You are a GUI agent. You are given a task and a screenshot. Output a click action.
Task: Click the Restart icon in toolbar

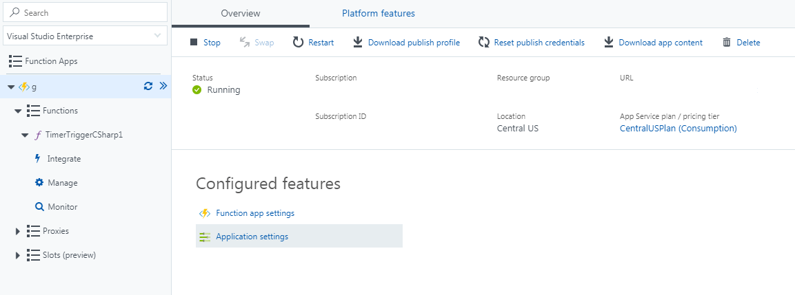tap(298, 43)
